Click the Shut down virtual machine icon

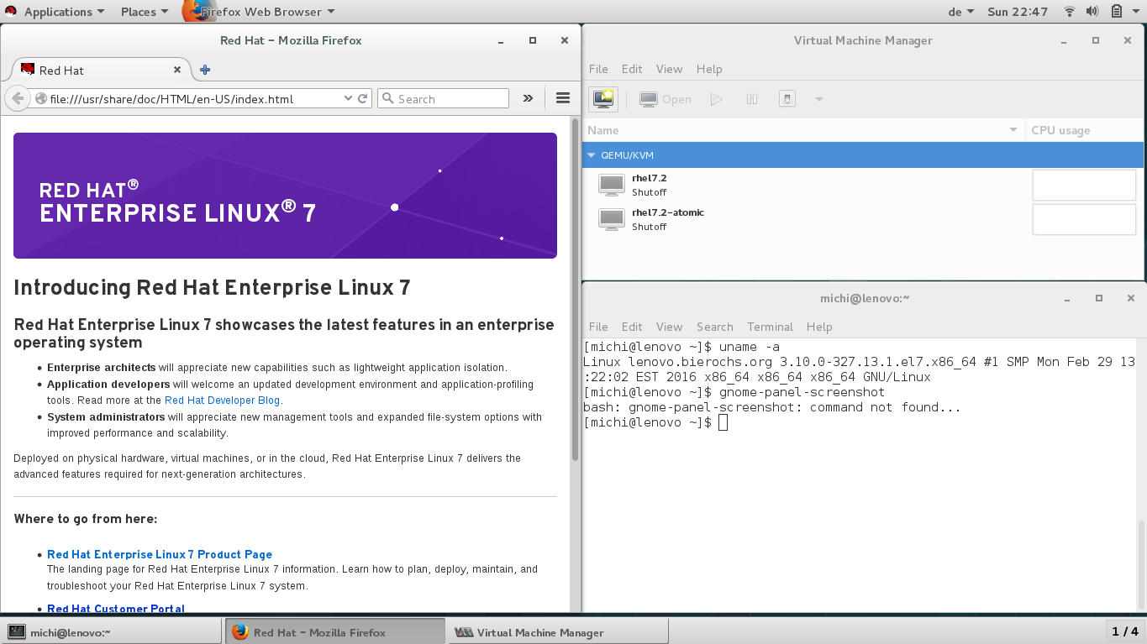click(x=787, y=99)
